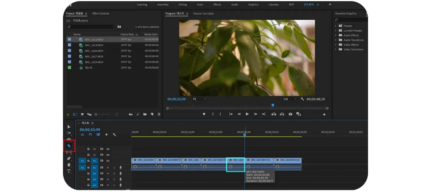Expand the Audio Transitions folder
The image size is (431, 192).
tap(336, 40)
